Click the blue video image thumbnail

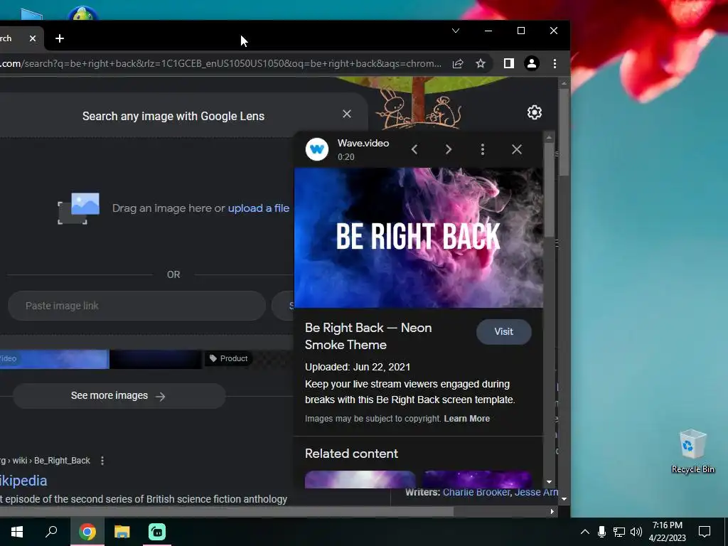54,359
